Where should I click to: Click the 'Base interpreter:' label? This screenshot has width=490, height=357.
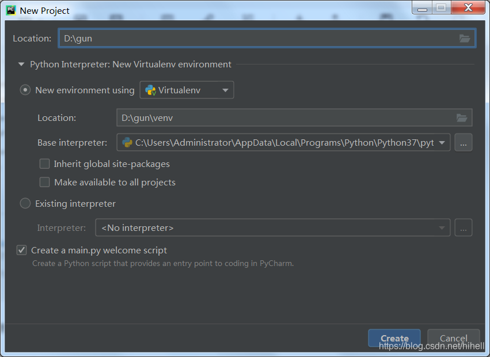tap(72, 143)
